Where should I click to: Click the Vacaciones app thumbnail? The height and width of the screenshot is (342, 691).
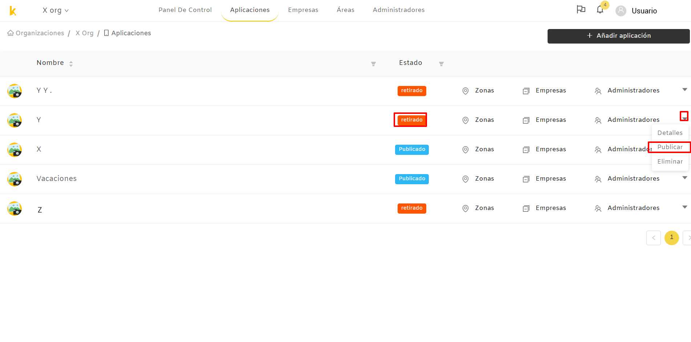(15, 179)
